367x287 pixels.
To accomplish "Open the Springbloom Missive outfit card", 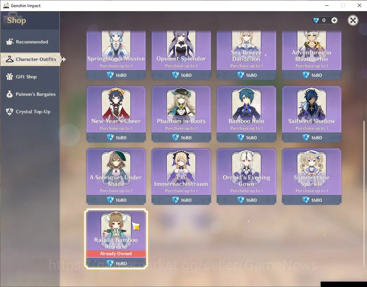I will click(x=116, y=55).
